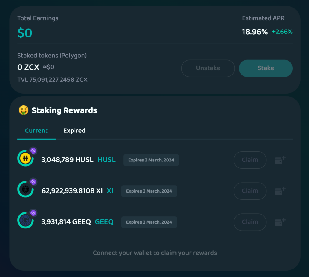Claim the XI staking reward

coord(250,191)
